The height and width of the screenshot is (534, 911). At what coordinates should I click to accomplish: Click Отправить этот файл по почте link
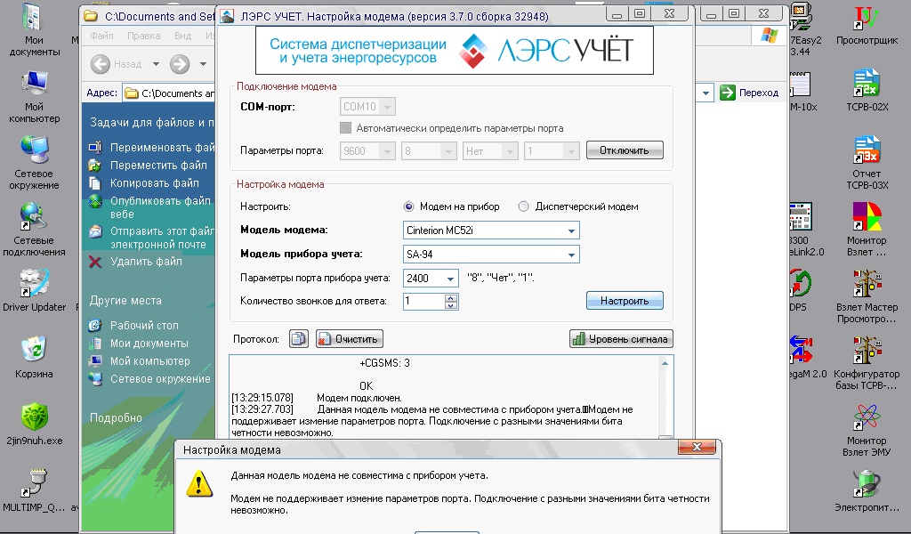[x=162, y=238]
